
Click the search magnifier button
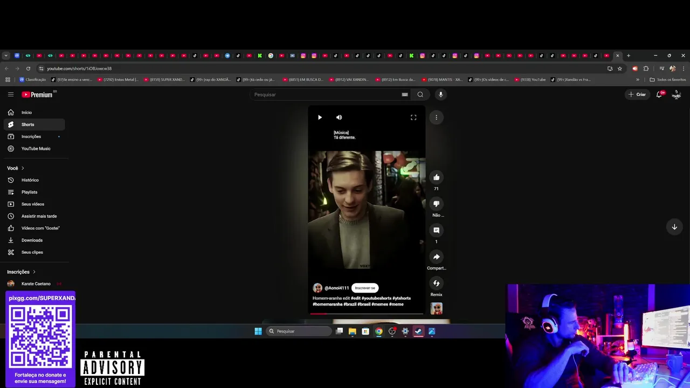tap(420, 94)
